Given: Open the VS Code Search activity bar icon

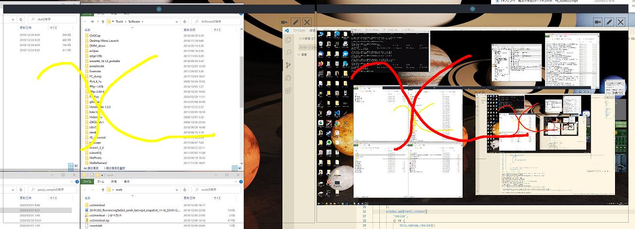Looking at the screenshot, I should (x=288, y=52).
